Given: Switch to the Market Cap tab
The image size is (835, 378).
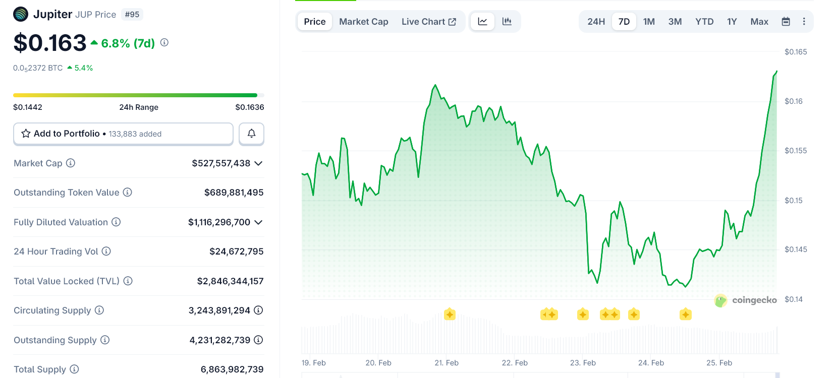Looking at the screenshot, I should [363, 22].
